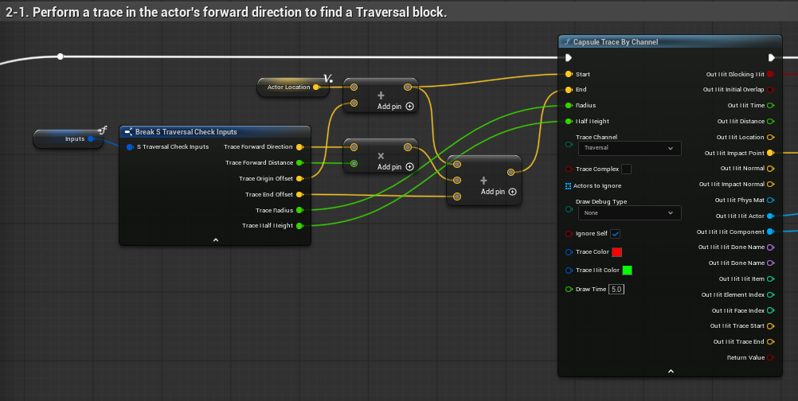Click Capsule Trace input execution pin
Image resolution: width=798 pixels, height=401 pixels.
[x=569, y=57]
